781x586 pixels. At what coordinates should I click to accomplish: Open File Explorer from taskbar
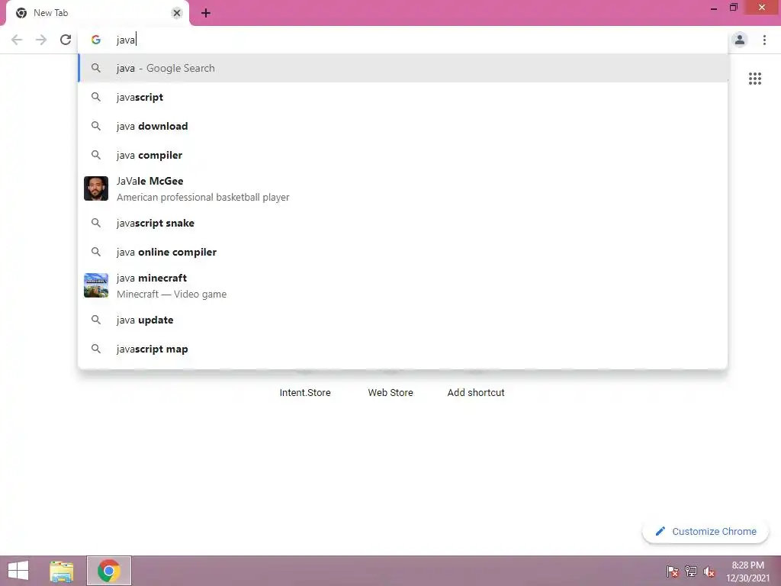click(62, 571)
